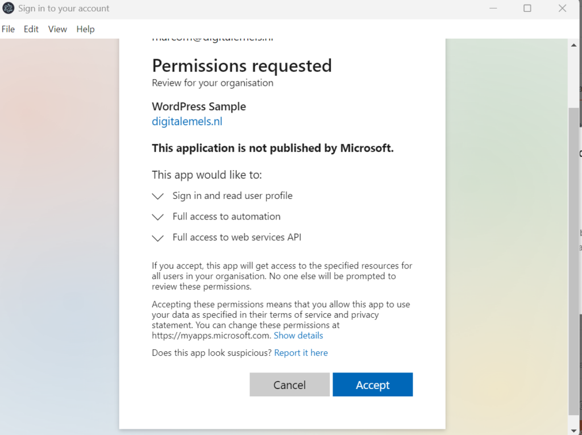Click the 'Report it here' link
Viewport: 582px width, 435px height.
pyautogui.click(x=301, y=353)
